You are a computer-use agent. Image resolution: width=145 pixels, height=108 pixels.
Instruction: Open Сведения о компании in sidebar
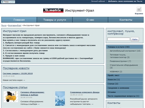point(124,88)
